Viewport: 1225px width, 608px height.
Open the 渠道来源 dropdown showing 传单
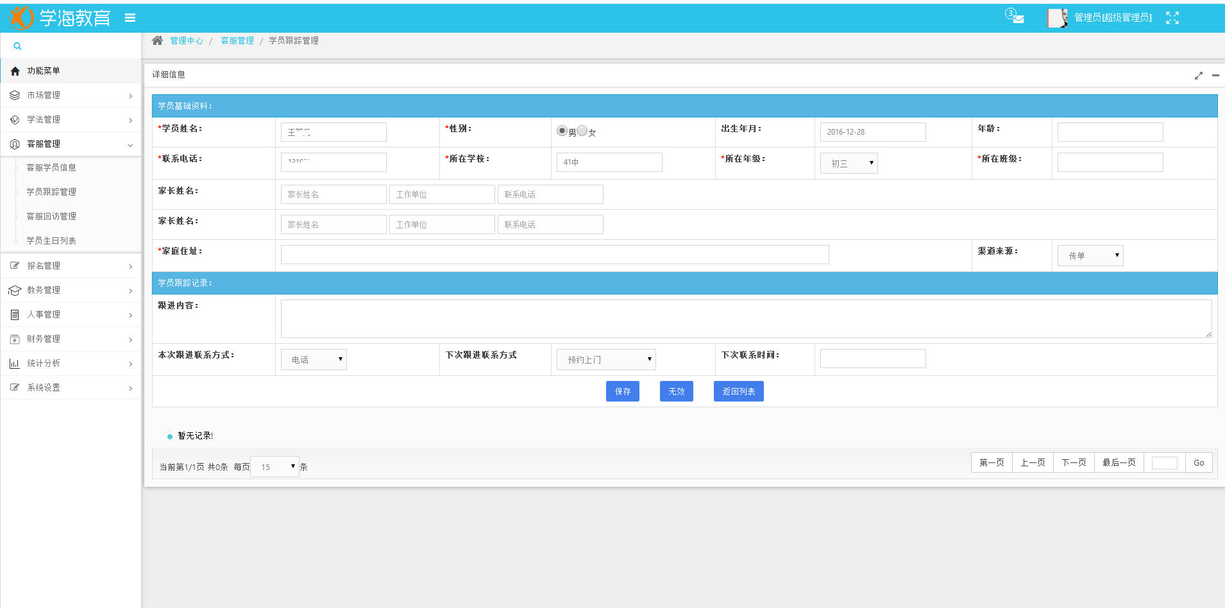(x=1090, y=256)
